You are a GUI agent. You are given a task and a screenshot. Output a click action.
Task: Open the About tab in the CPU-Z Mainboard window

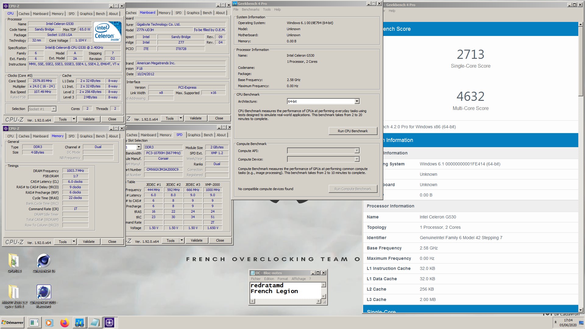pyautogui.click(x=220, y=13)
